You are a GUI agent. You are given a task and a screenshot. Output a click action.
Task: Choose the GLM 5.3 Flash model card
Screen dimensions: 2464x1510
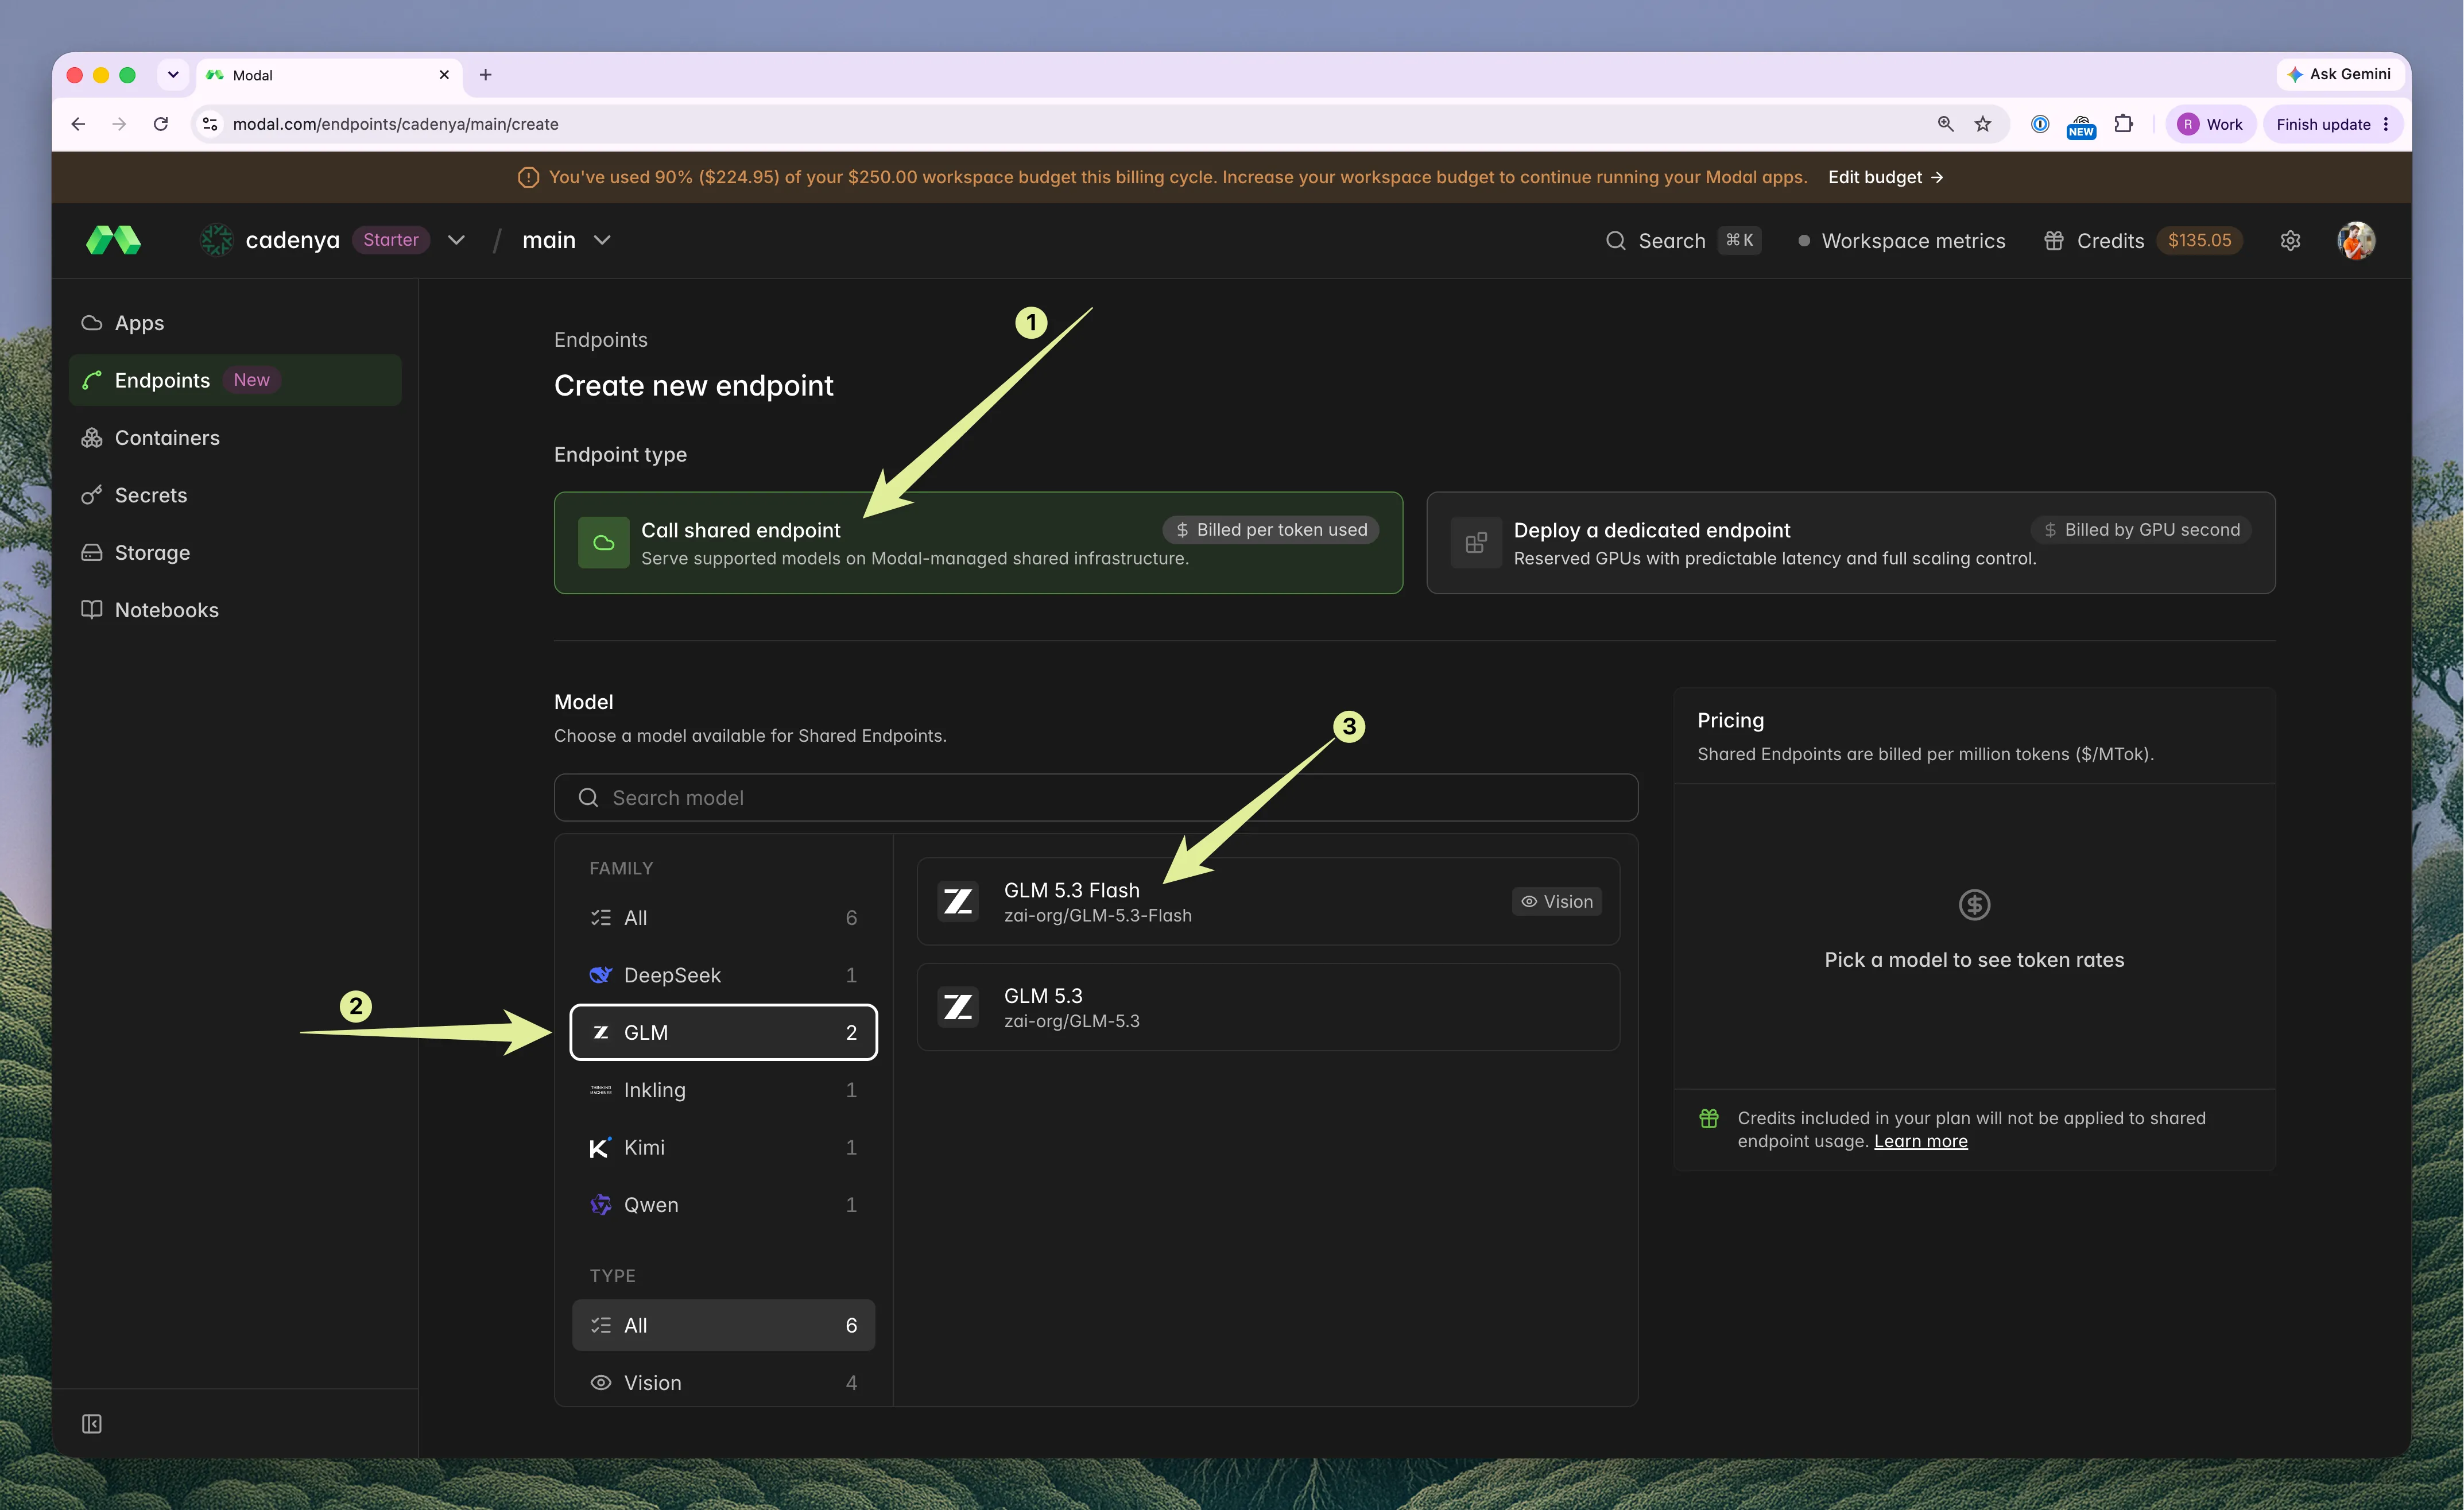point(1268,901)
